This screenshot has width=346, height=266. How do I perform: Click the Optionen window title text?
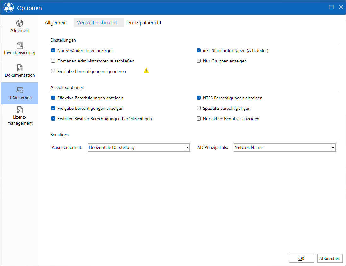[x=29, y=8]
